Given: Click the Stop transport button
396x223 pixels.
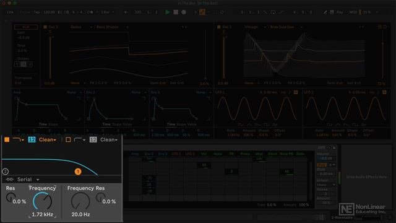Looking at the screenshot, I should point(176,12).
